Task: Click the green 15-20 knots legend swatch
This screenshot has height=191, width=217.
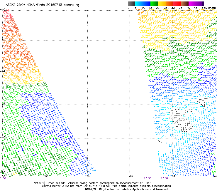Action: tap(154, 4)
